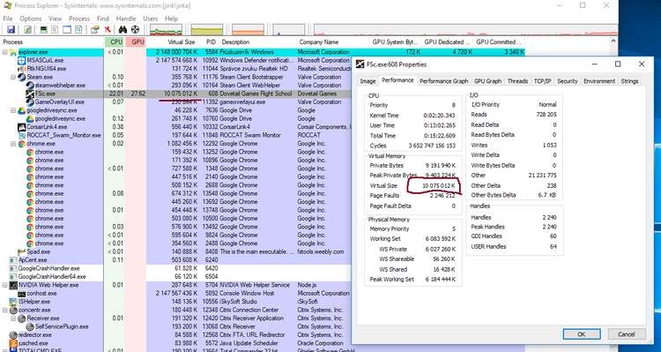Click the red X Kill Process icon
Viewport: 661px width, 352px height.
pyautogui.click(x=108, y=29)
